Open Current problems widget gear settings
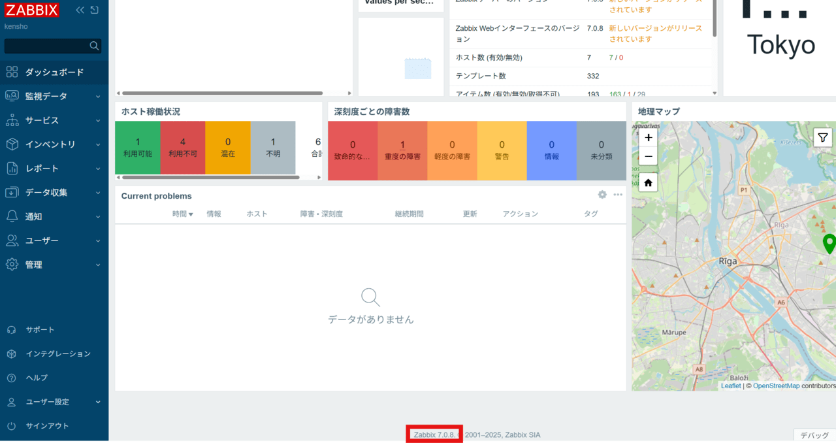 602,195
